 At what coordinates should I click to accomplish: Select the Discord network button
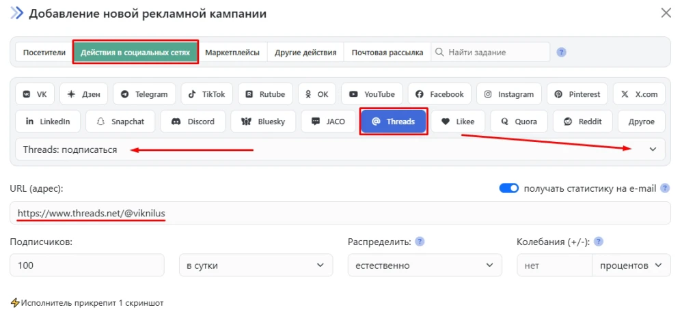193,121
